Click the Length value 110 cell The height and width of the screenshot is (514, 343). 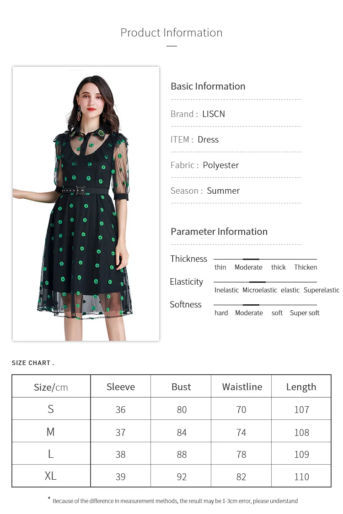coord(301,476)
